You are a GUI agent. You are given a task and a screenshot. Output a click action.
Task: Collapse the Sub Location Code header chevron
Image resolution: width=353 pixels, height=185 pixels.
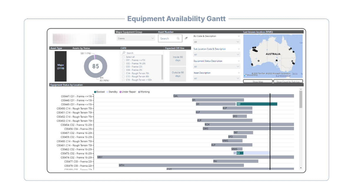[239, 49]
